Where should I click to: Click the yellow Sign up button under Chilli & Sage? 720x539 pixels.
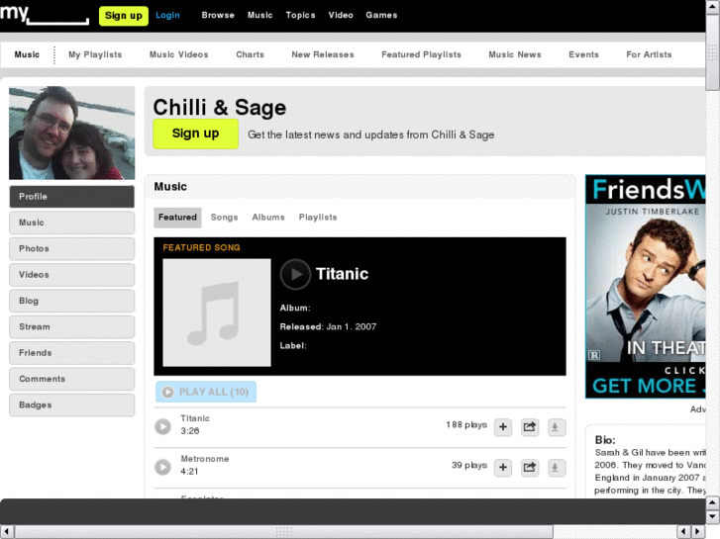(x=196, y=134)
